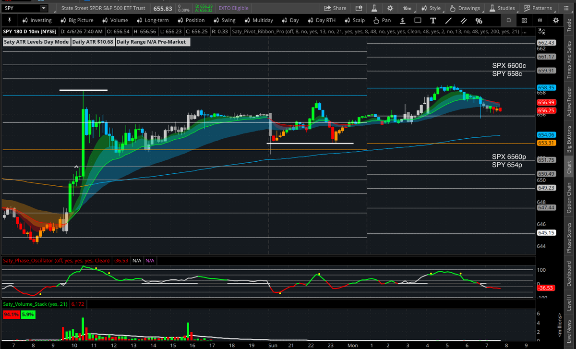The image size is (576, 349).
Task: Click the Saty ATR Levels Day Mode label
Action: (36, 42)
